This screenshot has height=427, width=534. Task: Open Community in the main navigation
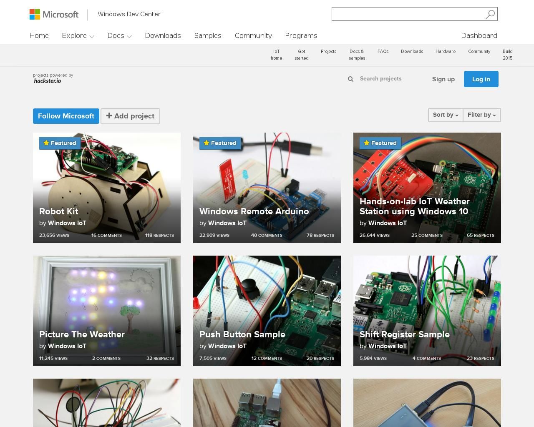253,35
